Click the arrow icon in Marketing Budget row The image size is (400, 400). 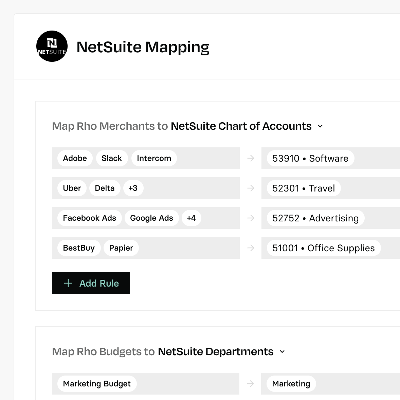point(251,384)
